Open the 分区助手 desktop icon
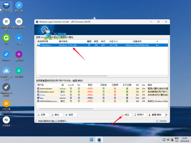Screen dimensions: 191x143 coord(6,120)
